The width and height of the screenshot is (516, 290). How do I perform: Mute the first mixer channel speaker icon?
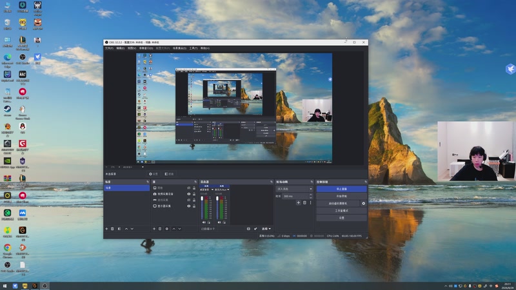[204, 222]
